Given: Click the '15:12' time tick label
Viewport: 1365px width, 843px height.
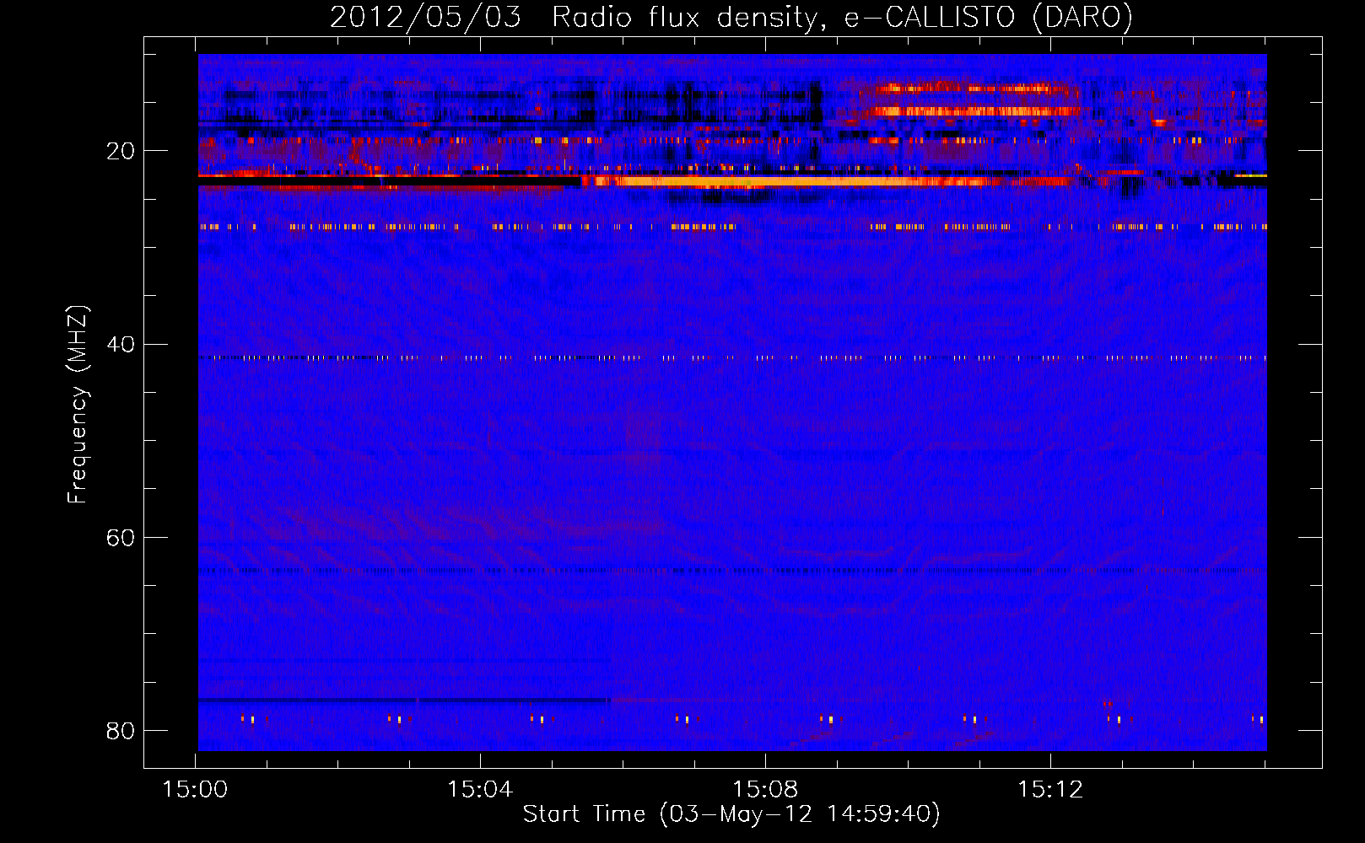Looking at the screenshot, I should coord(1050,789).
